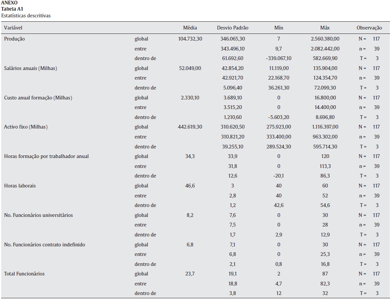Click No. Funcionários contrato indefinido label

coord(45,245)
